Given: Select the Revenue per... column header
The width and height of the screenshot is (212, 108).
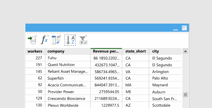Looking at the screenshot, I should [106, 51].
